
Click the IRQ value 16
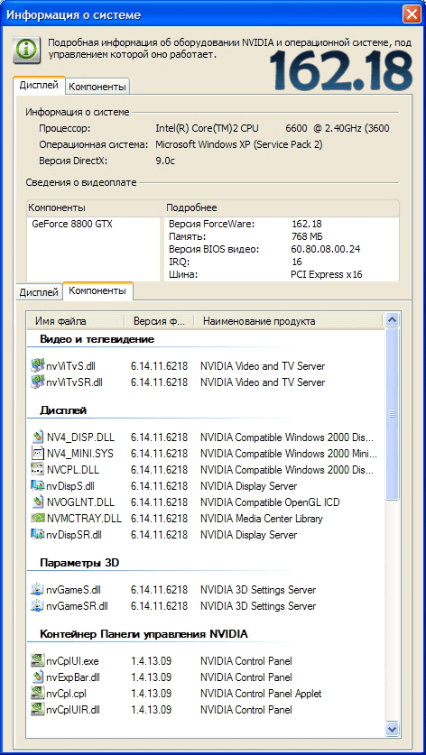click(297, 262)
